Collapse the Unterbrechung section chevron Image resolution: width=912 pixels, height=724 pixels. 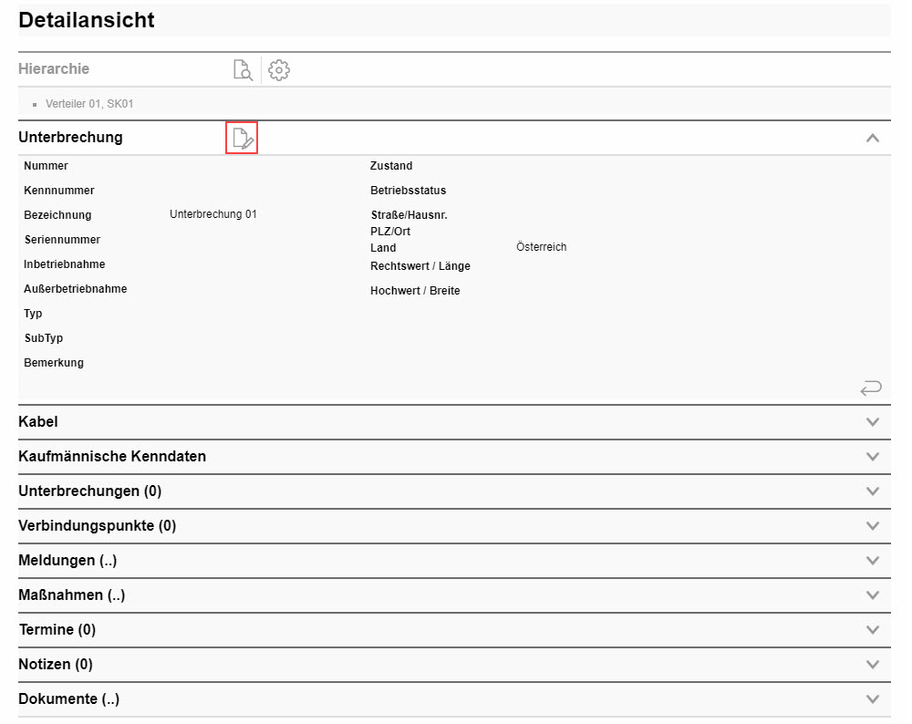click(x=873, y=139)
